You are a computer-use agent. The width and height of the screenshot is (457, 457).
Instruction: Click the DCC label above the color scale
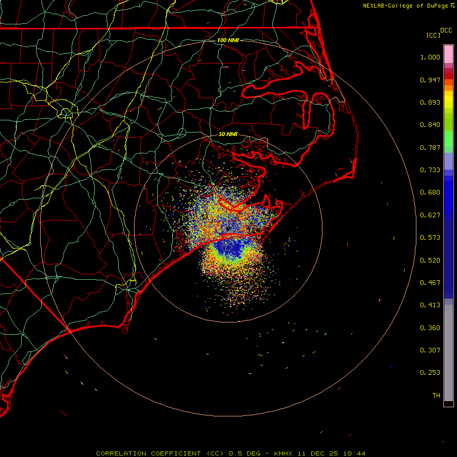coord(446,30)
